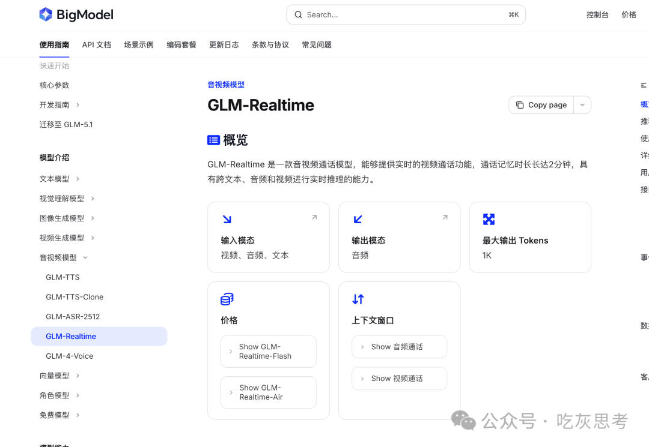Image resolution: width=649 pixels, height=447 pixels.
Task: Expand the 图像生成模型 section
Action: 93,218
